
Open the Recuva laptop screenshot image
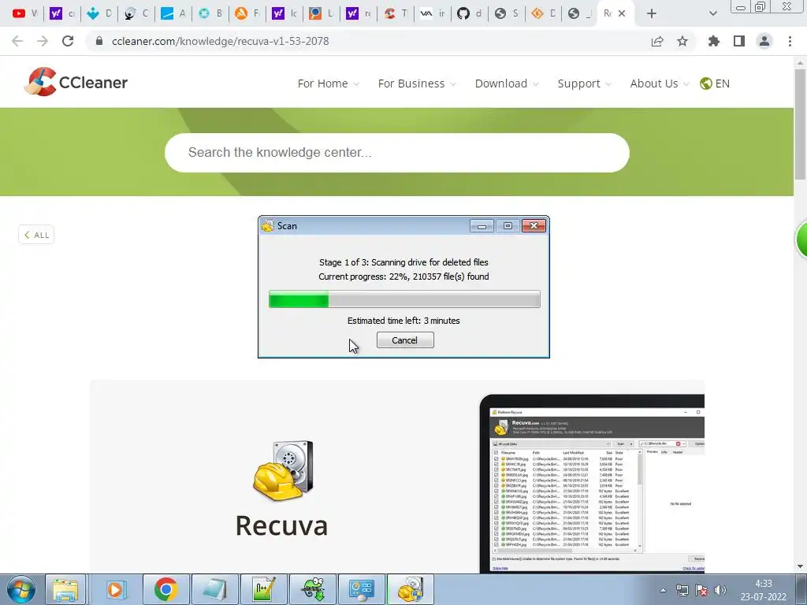[x=592, y=484]
